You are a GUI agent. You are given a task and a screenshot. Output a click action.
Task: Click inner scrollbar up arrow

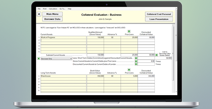[173, 25]
